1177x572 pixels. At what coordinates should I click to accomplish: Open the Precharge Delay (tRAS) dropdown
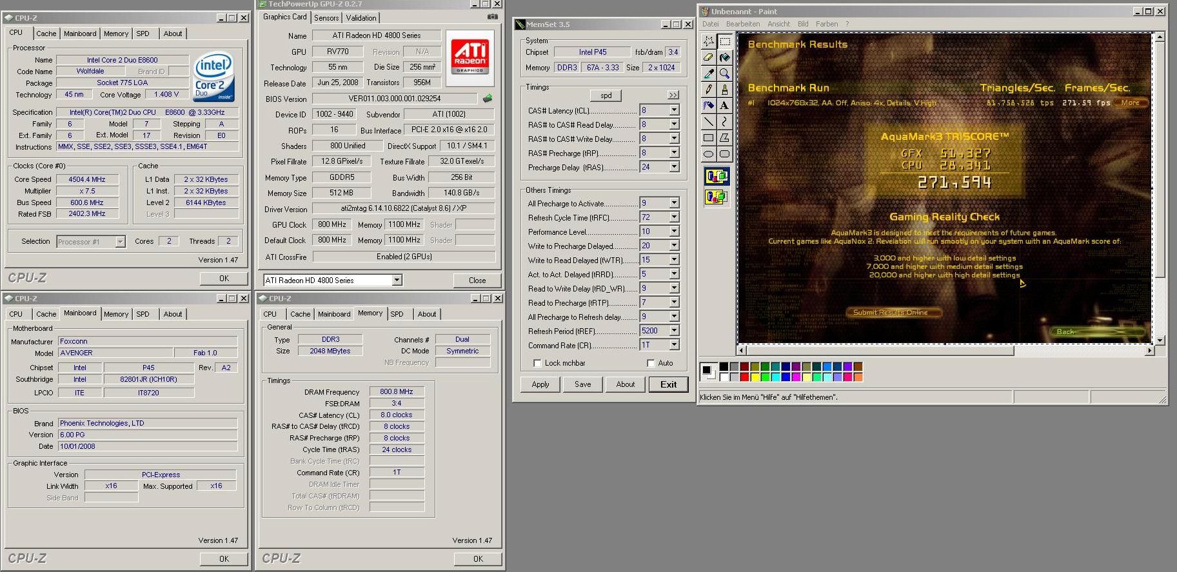point(674,167)
